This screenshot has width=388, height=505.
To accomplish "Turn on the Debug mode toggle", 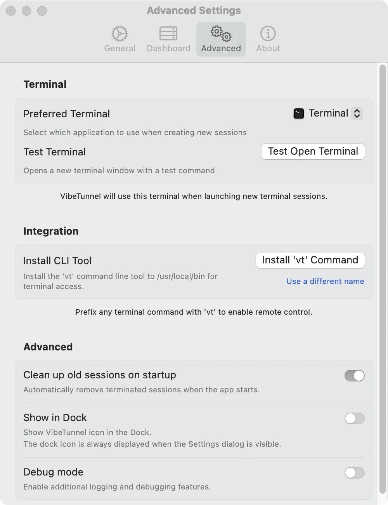I will [x=354, y=473].
